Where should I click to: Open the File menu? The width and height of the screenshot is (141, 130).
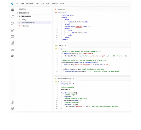[x=17, y=4]
